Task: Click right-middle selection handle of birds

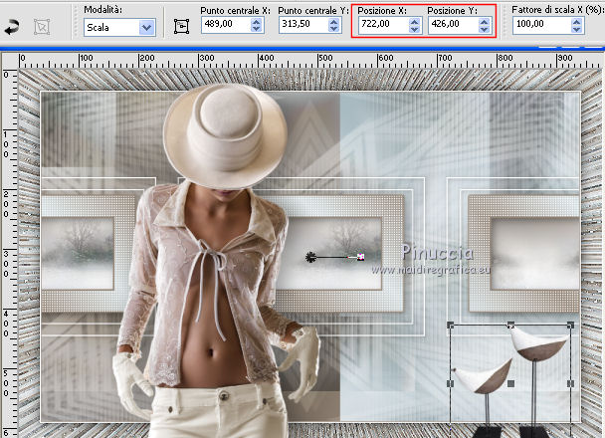Action: point(570,383)
